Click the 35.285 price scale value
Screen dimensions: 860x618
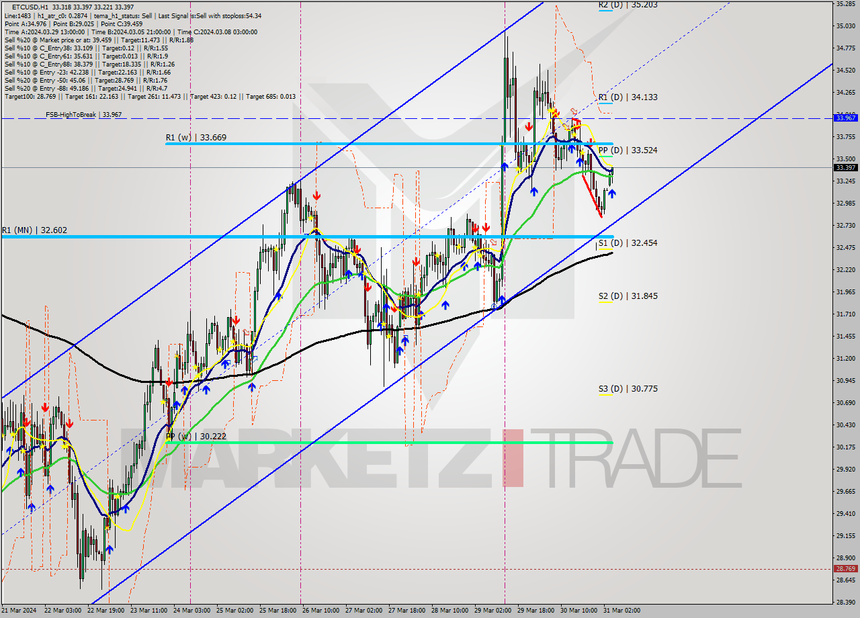tap(845, 4)
